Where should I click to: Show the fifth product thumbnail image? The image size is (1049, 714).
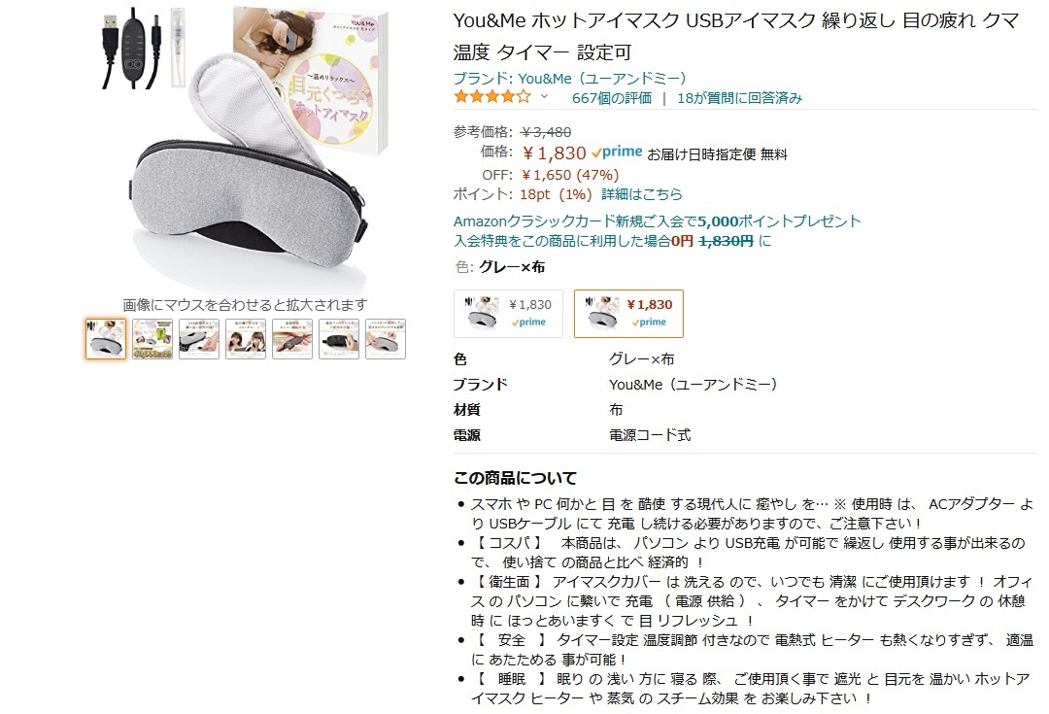(x=292, y=339)
